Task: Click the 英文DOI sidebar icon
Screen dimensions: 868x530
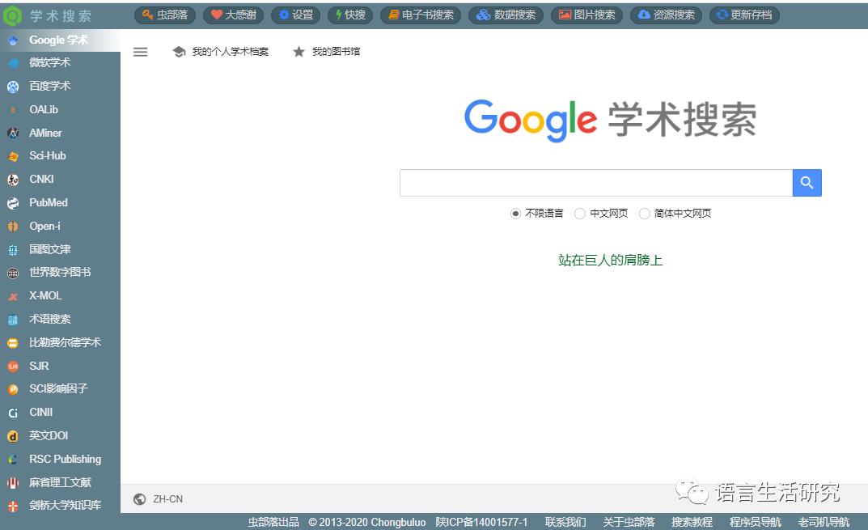Action: [13, 436]
